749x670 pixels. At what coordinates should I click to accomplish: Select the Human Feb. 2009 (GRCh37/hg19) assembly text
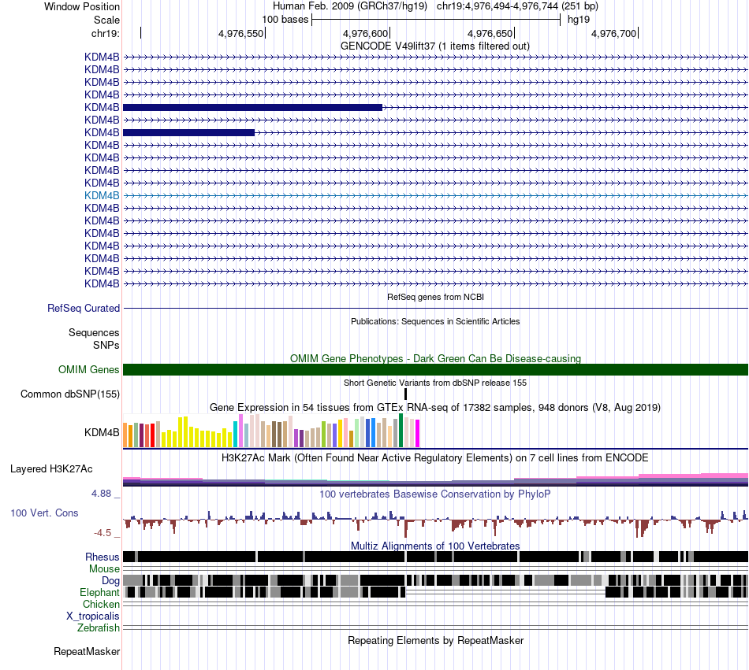(349, 6)
